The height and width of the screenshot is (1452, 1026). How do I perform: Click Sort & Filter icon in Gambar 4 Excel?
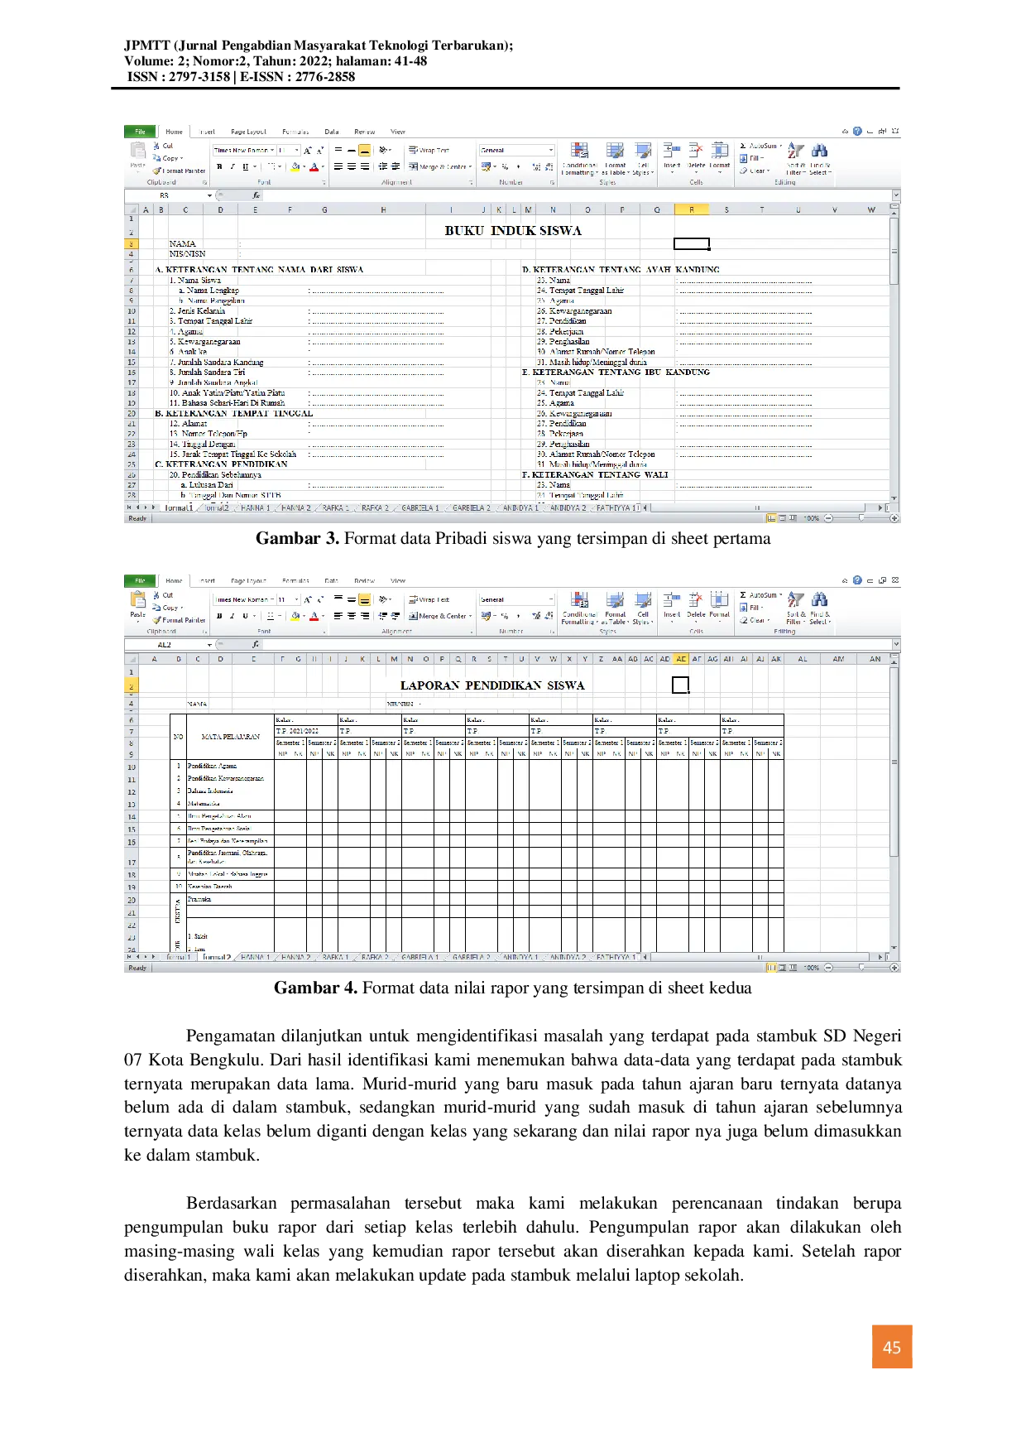pos(795,599)
